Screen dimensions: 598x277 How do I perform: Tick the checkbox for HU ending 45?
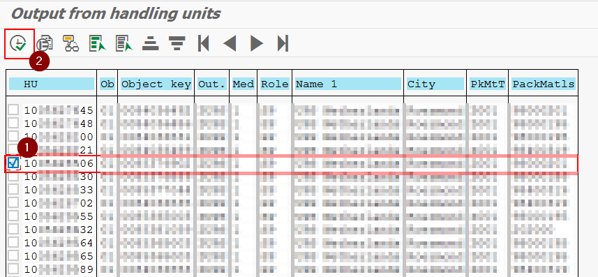pyautogui.click(x=13, y=110)
